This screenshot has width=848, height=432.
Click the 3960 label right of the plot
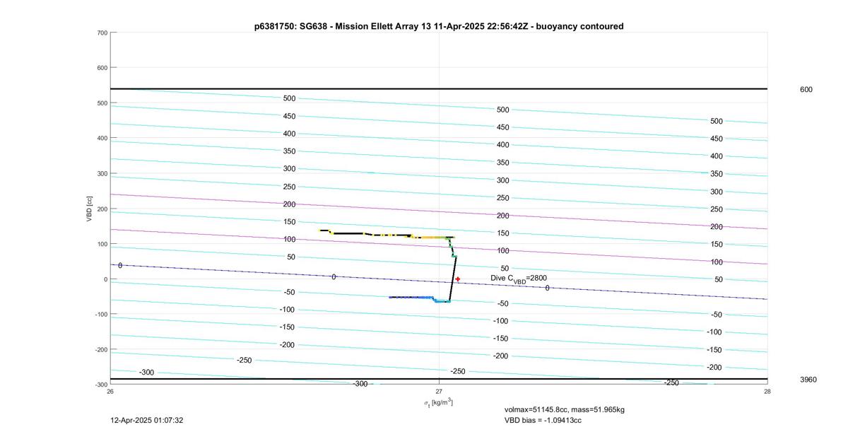pyautogui.click(x=808, y=380)
